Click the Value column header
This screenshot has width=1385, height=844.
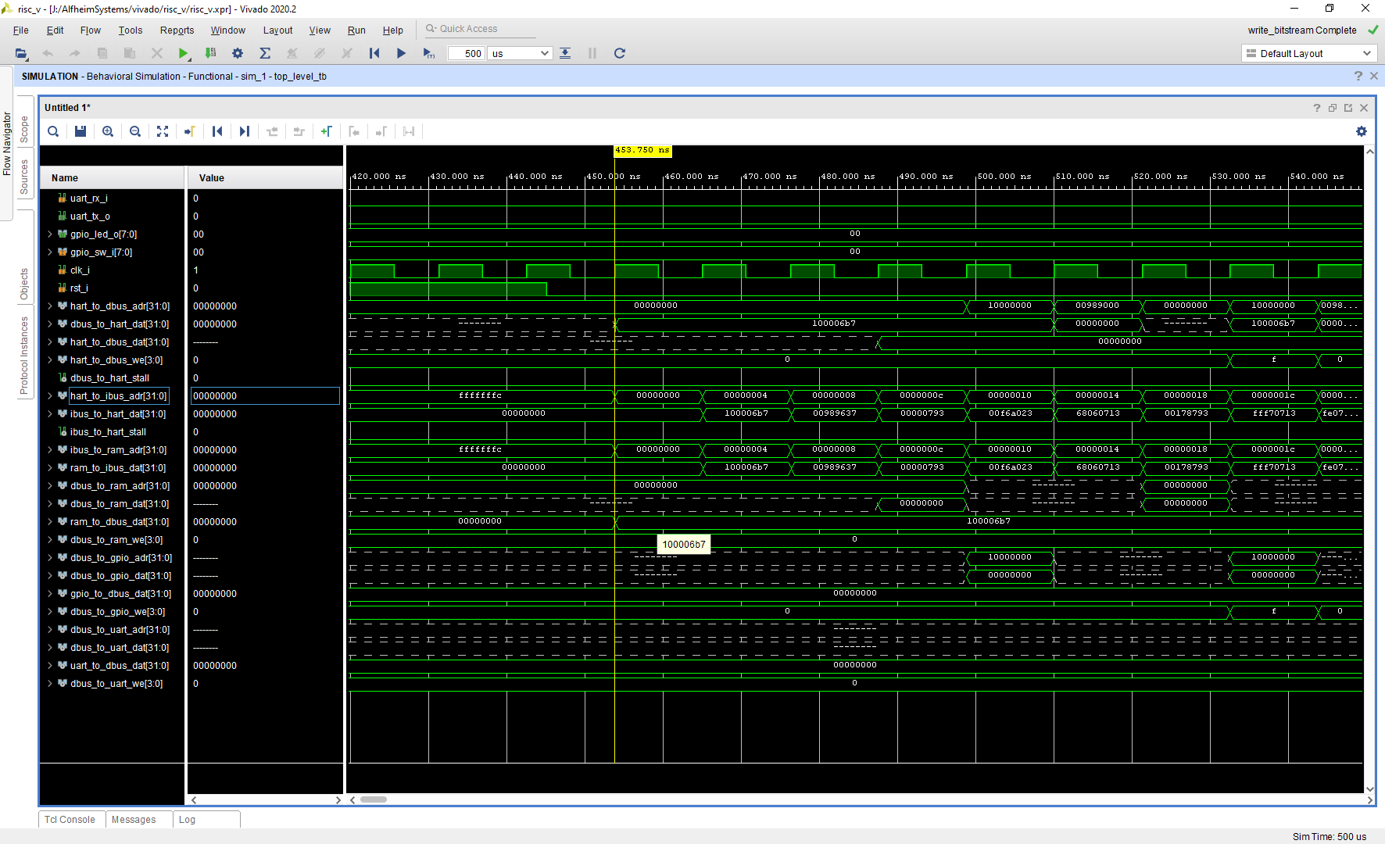tap(265, 178)
